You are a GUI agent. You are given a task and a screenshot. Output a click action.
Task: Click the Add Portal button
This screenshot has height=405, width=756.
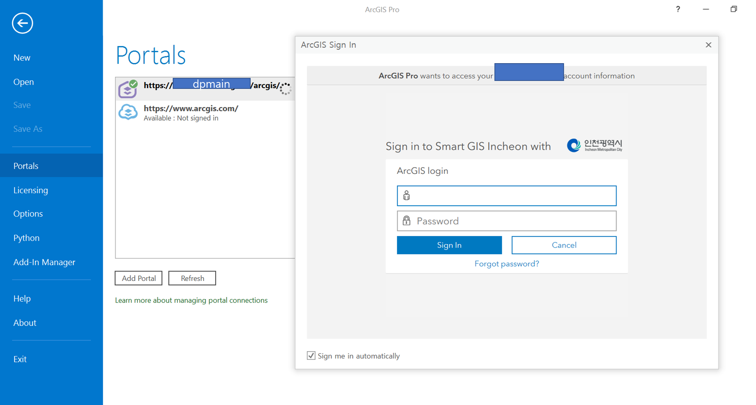(139, 278)
